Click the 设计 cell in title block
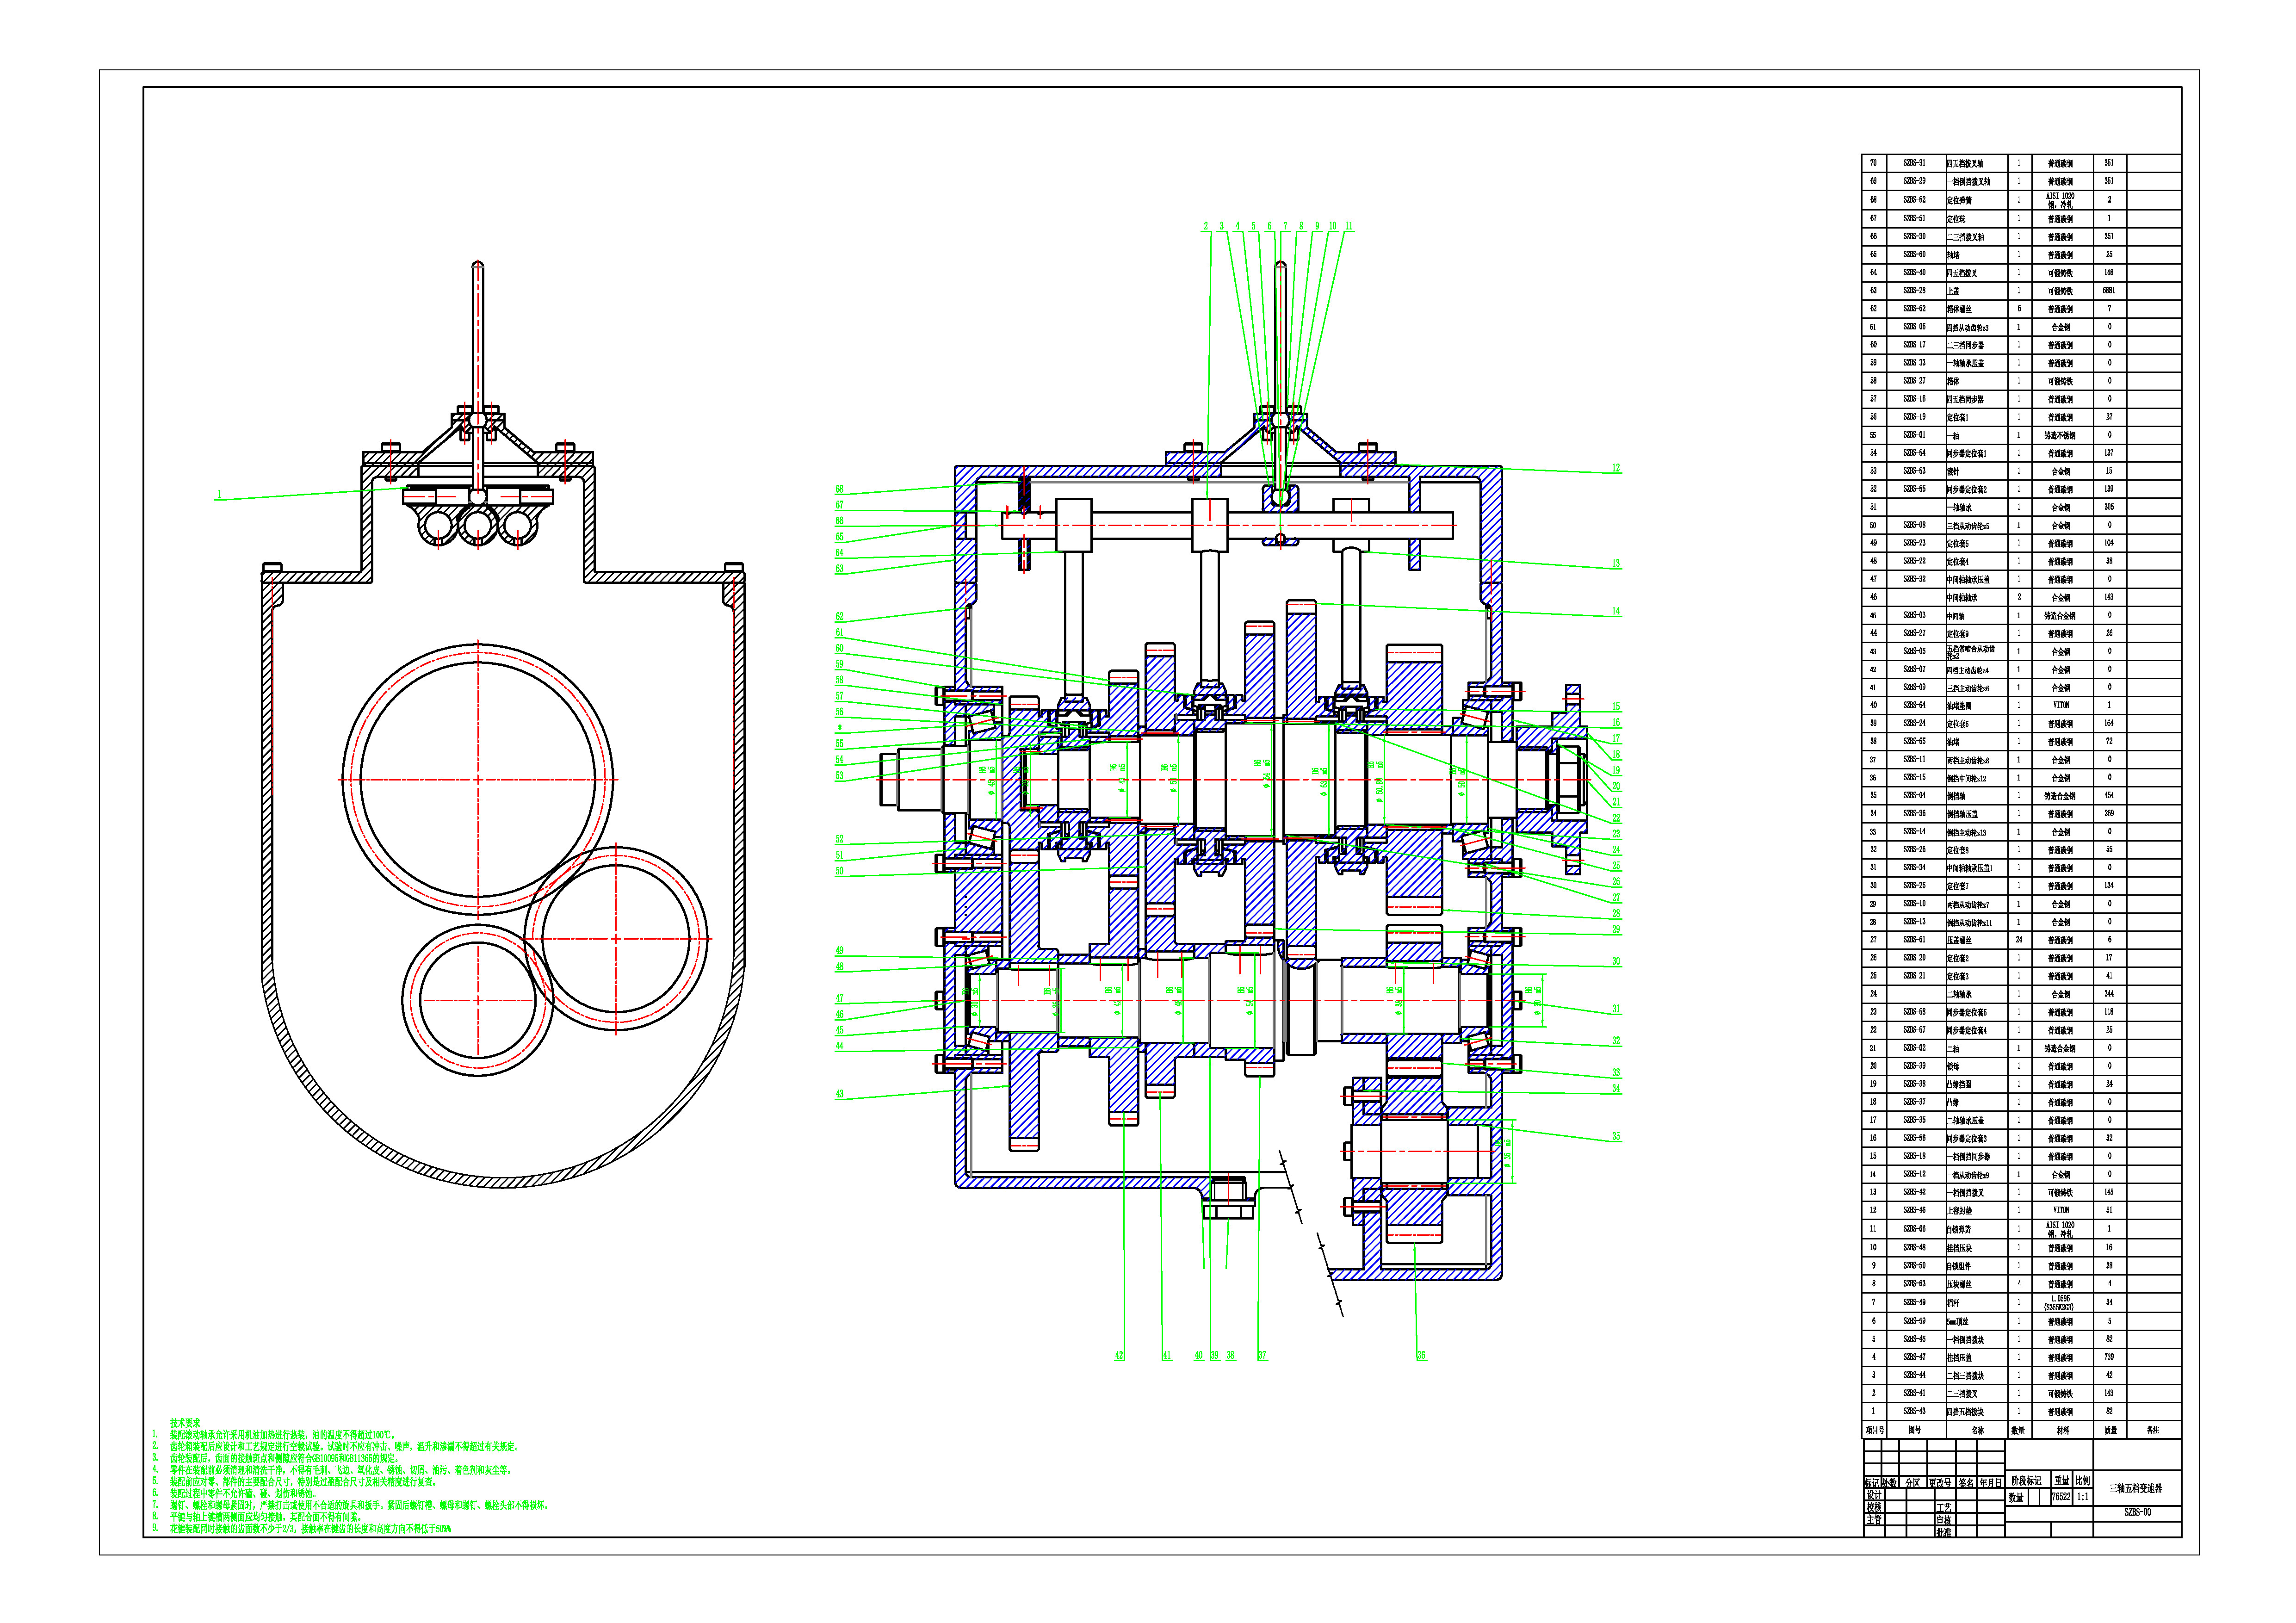The height and width of the screenshot is (1623, 2296). 1873,1495
